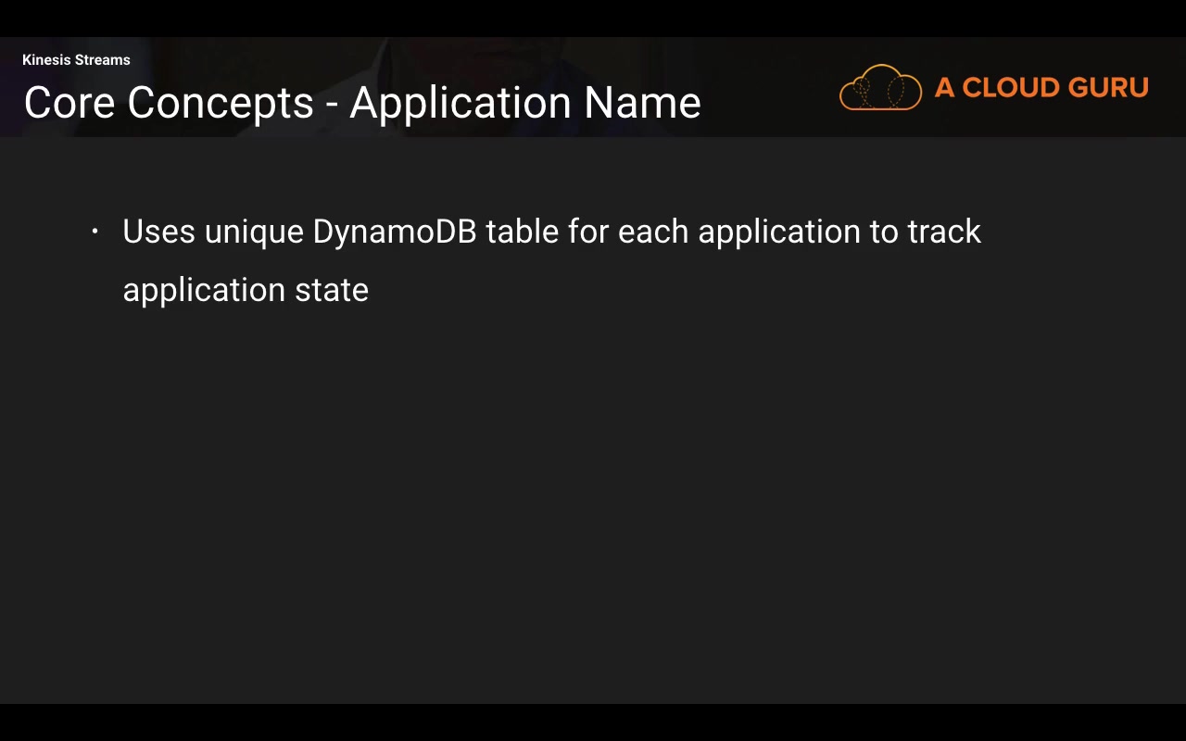Click the word 'table' in the bullet text
This screenshot has height=741, width=1186.
[x=522, y=232]
